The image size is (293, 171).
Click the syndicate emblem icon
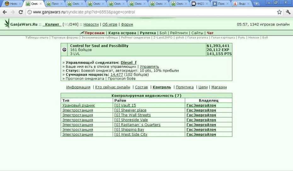point(64,50)
